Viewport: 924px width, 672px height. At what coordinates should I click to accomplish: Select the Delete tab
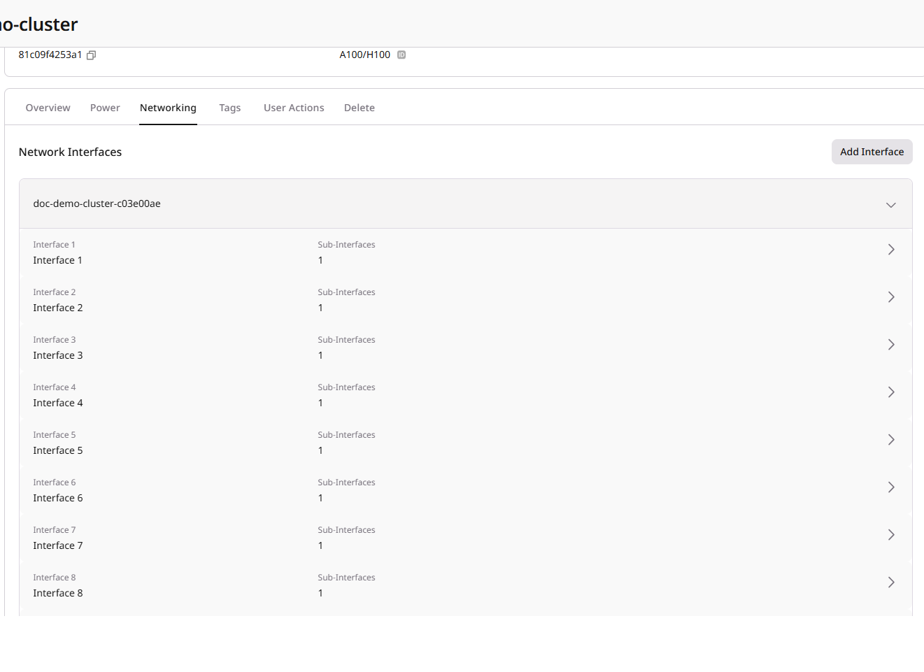tap(359, 108)
